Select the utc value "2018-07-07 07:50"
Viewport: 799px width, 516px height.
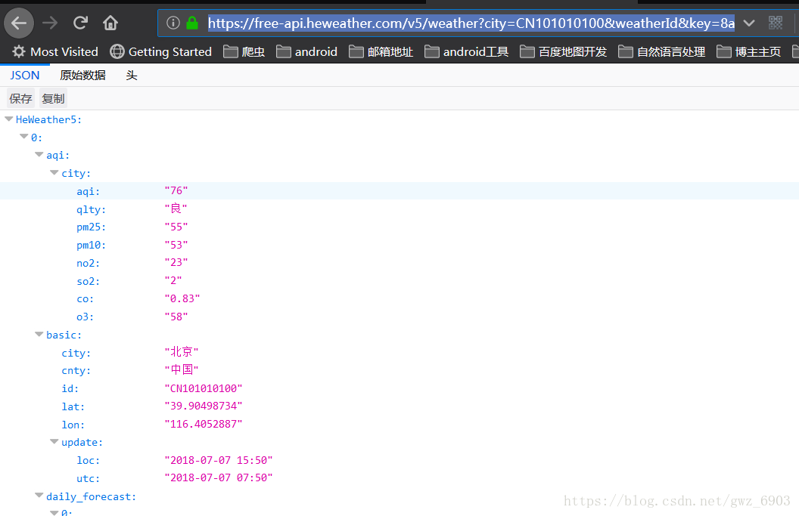click(x=219, y=477)
